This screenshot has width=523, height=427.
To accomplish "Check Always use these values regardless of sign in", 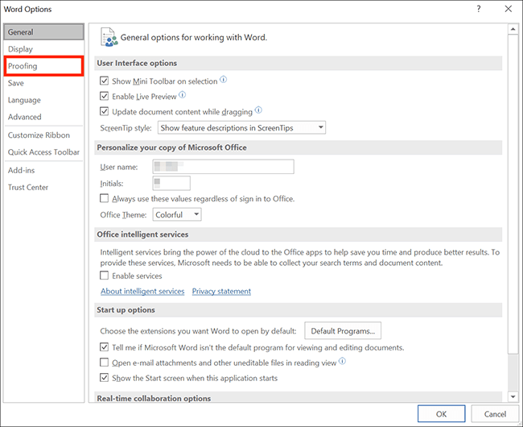I will (x=105, y=199).
